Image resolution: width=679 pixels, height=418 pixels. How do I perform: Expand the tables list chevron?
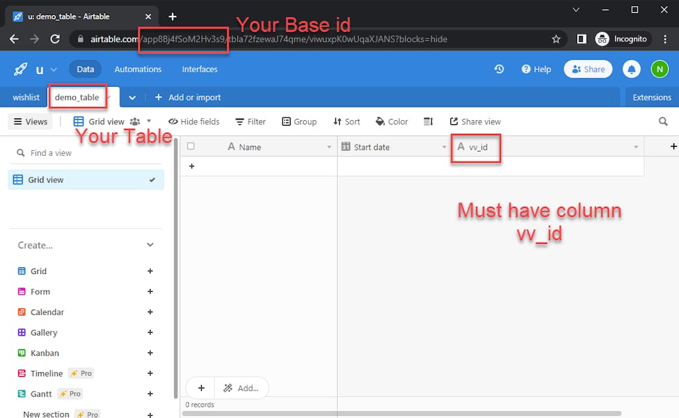click(x=132, y=97)
